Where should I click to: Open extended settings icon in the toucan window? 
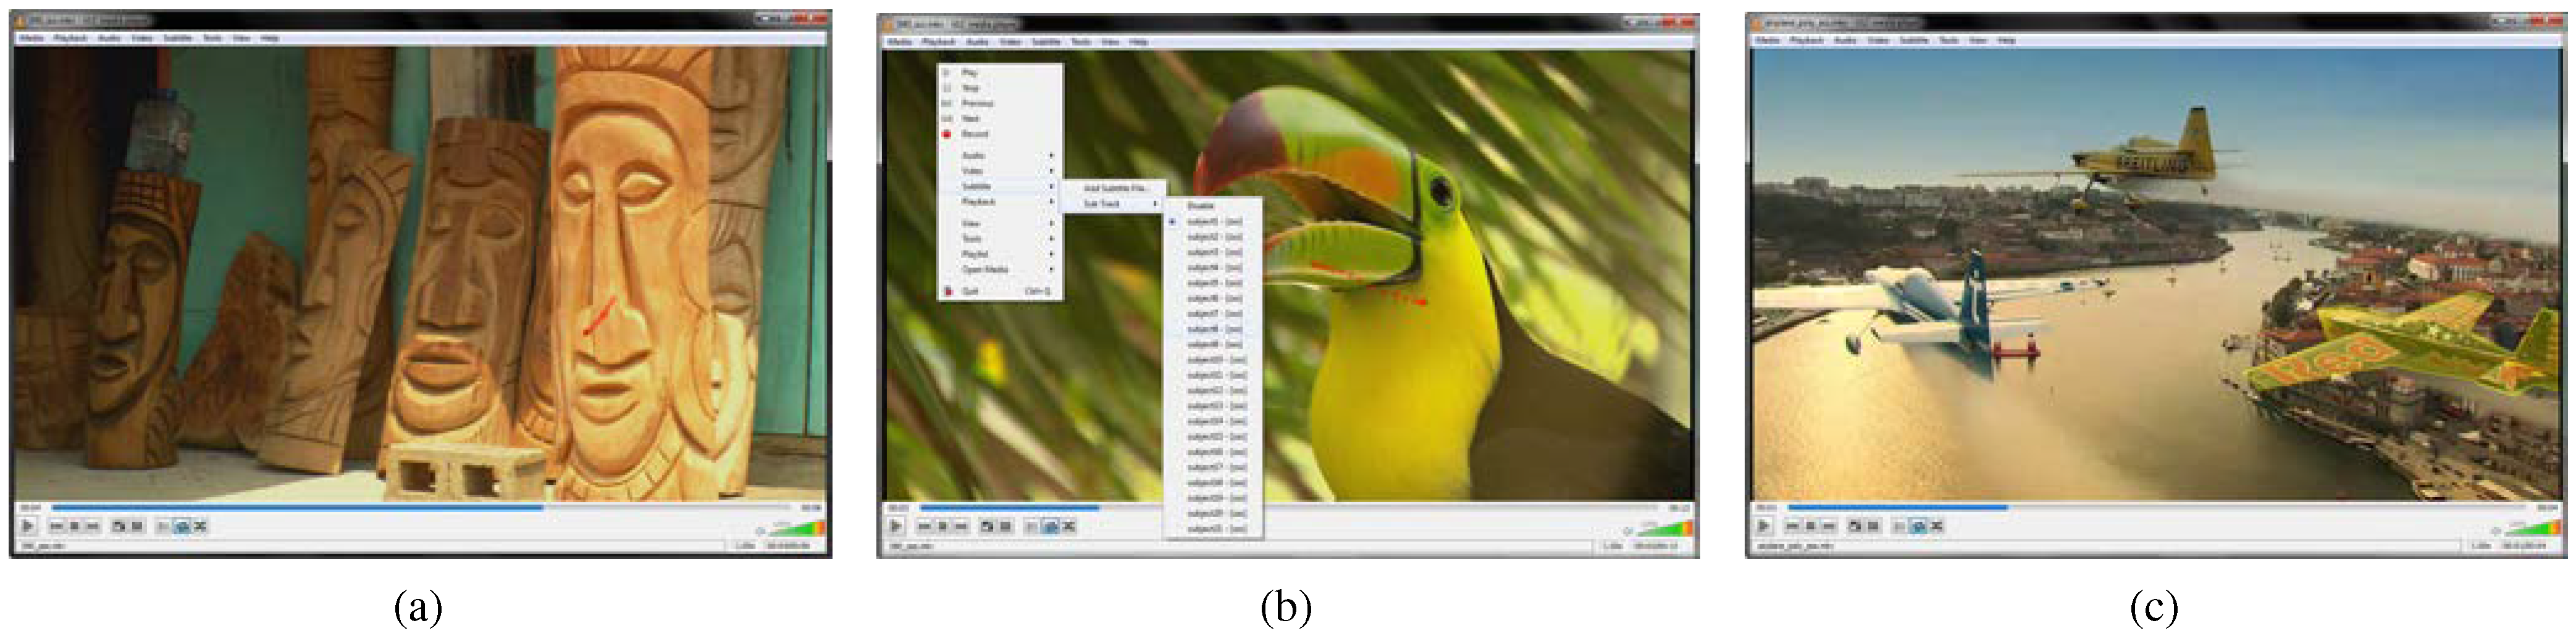pyautogui.click(x=1005, y=526)
